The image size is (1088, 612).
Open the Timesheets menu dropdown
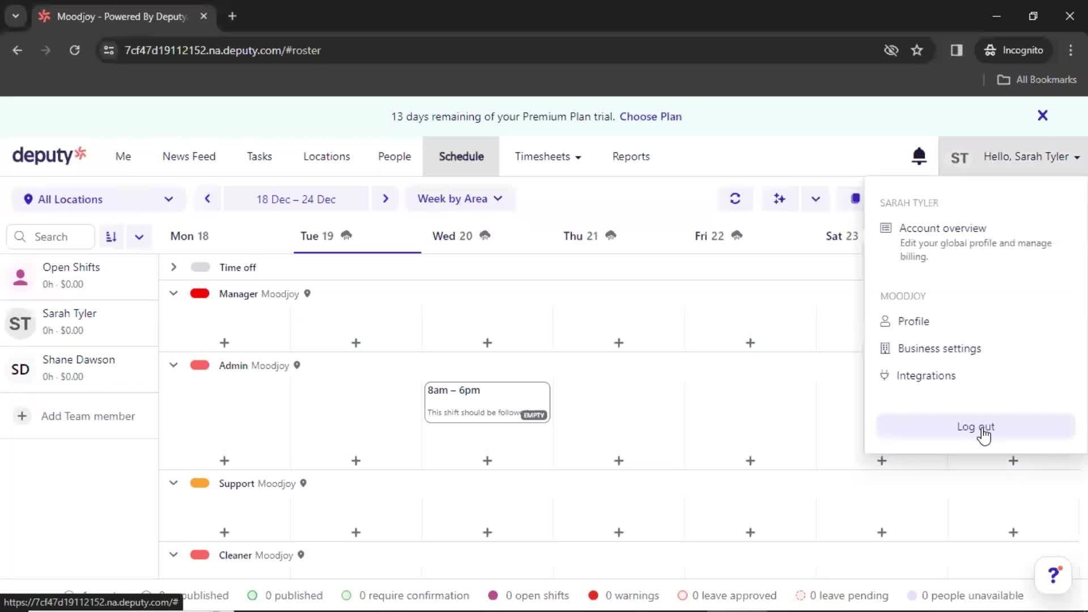(x=547, y=156)
